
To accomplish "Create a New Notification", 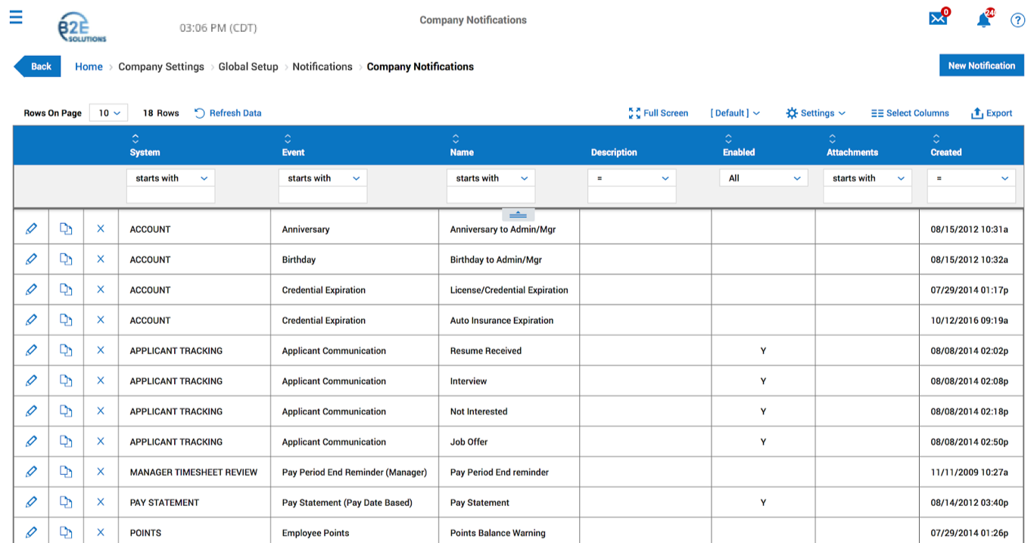I will [x=981, y=66].
